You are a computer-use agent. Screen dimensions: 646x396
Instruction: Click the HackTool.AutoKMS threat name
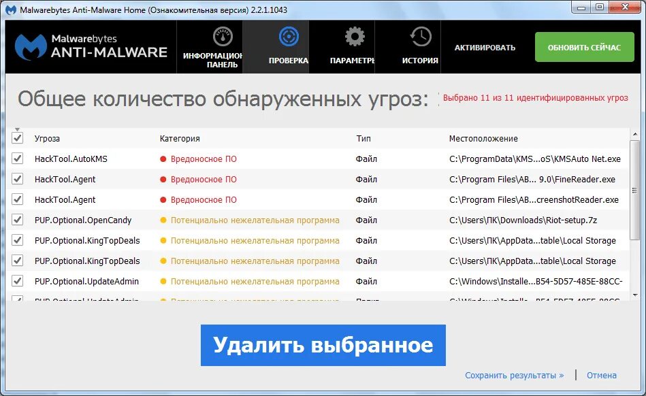pos(71,159)
